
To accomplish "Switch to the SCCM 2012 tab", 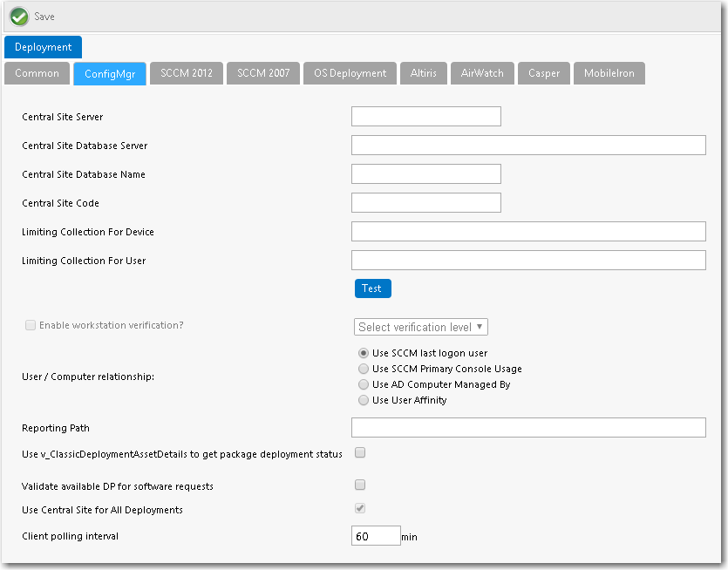I will [x=187, y=73].
